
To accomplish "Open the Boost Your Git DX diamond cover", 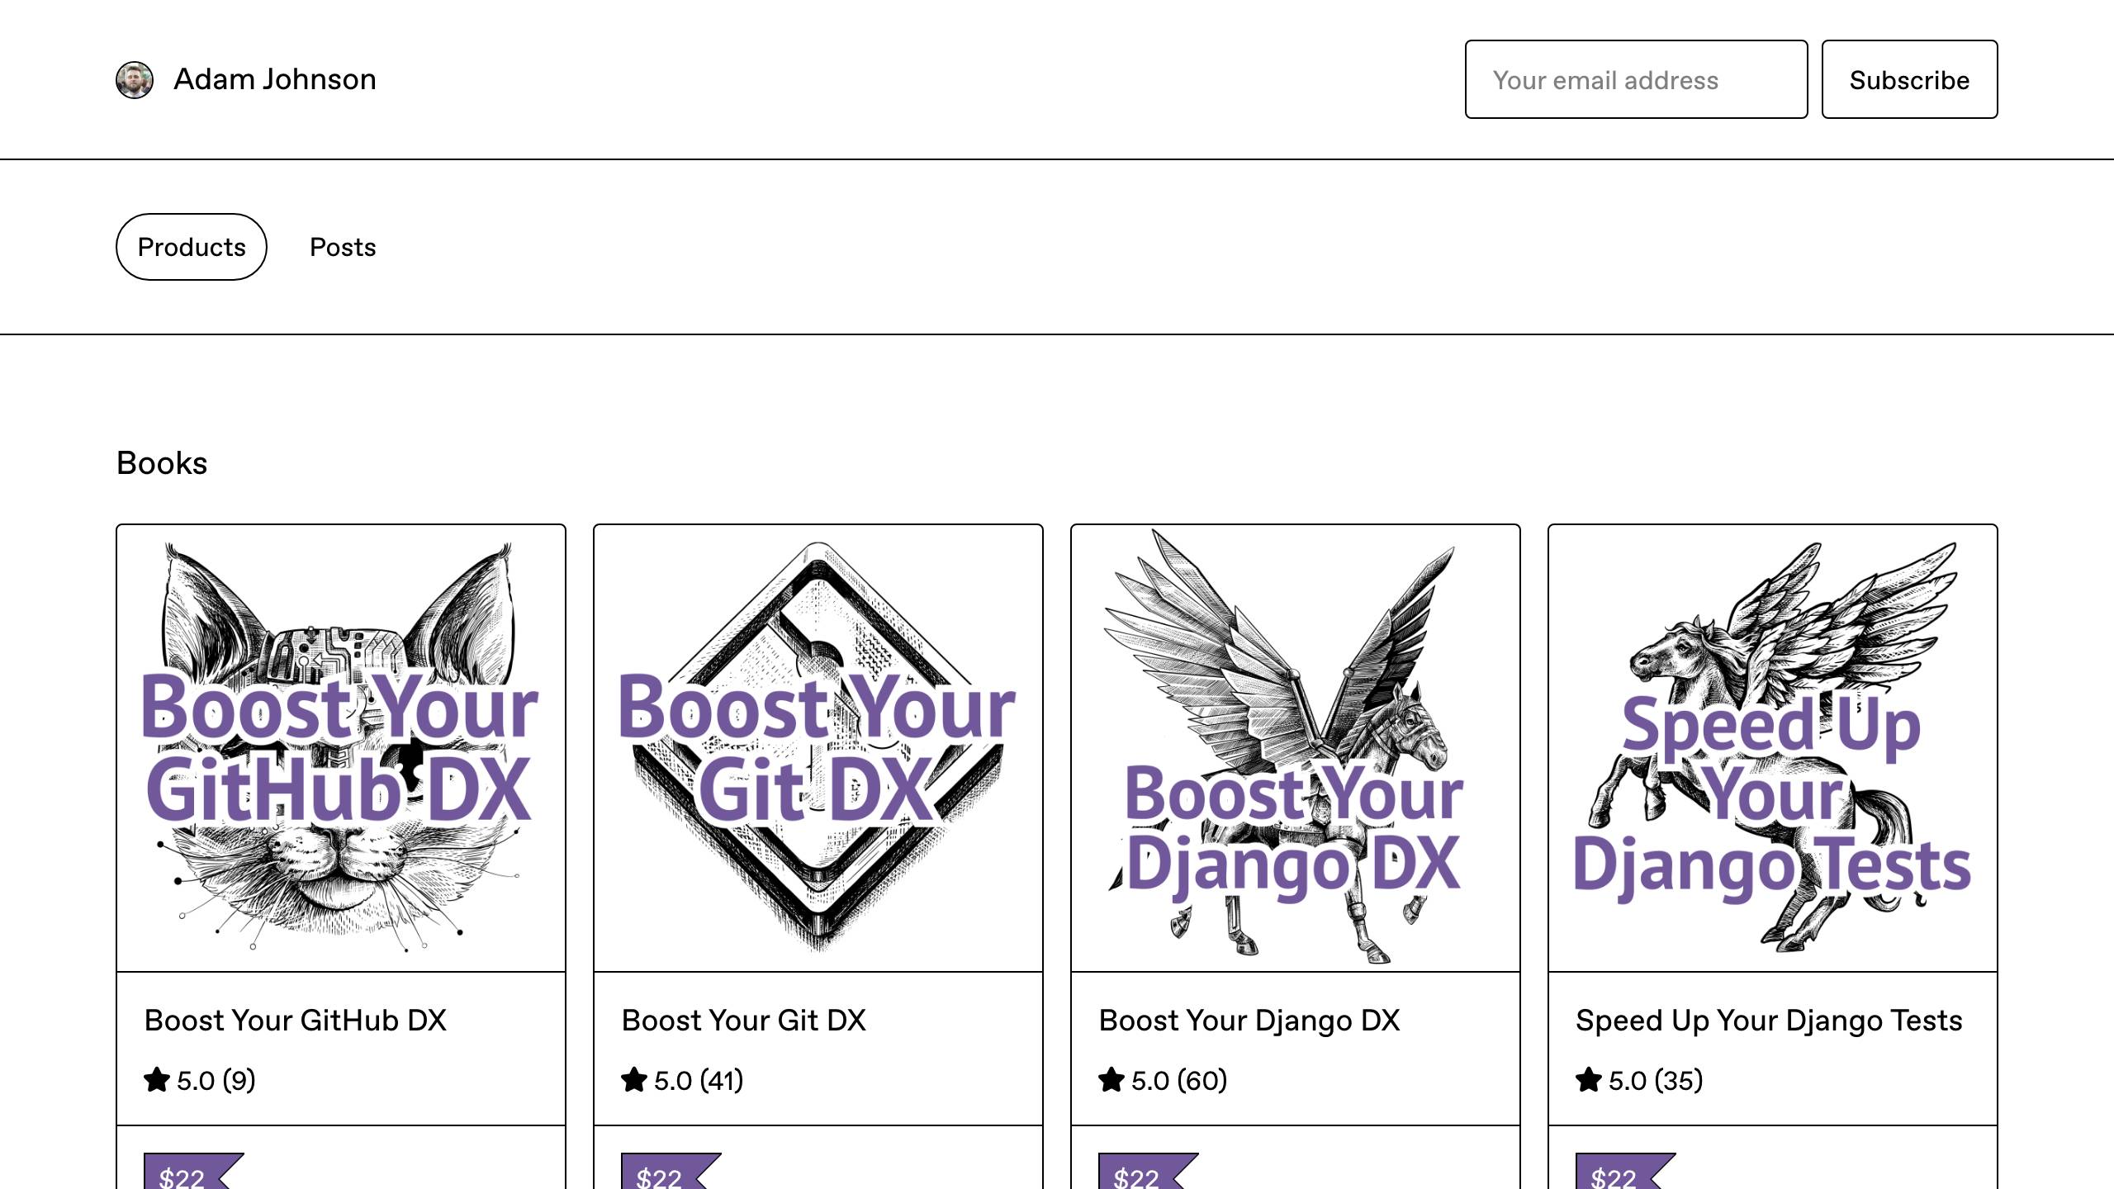I will (x=818, y=748).
